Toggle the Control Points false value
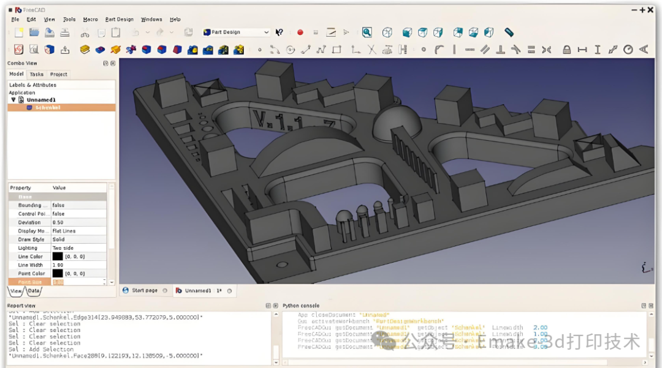This screenshot has height=368, width=662. 78,214
